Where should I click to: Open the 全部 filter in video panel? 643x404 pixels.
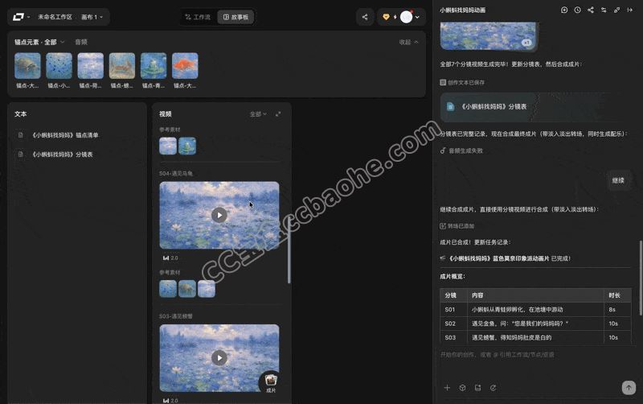(x=258, y=114)
